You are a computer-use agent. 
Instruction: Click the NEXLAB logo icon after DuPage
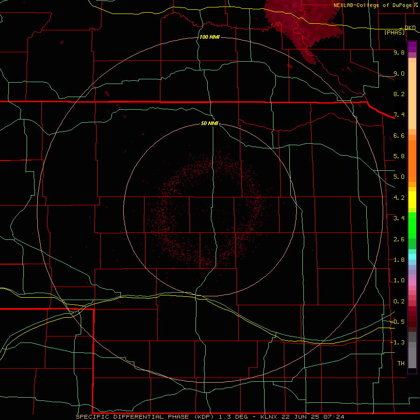coord(416,5)
